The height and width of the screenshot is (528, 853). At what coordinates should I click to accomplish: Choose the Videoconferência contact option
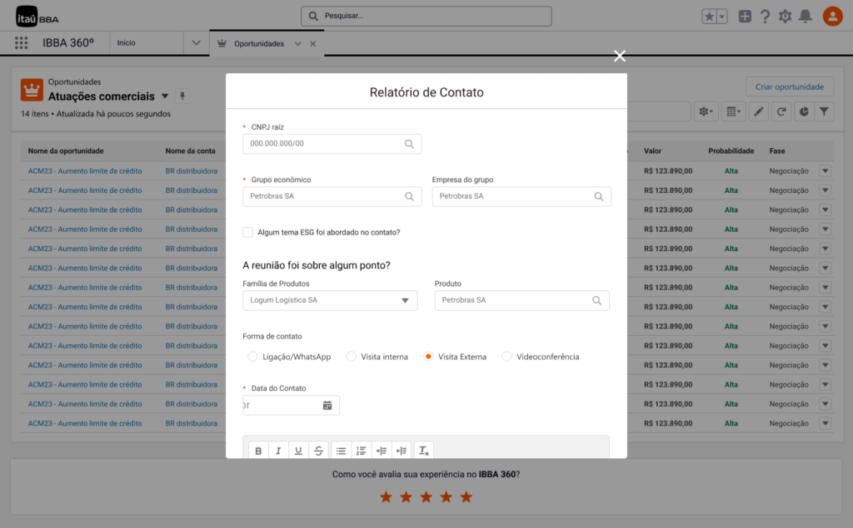click(506, 357)
